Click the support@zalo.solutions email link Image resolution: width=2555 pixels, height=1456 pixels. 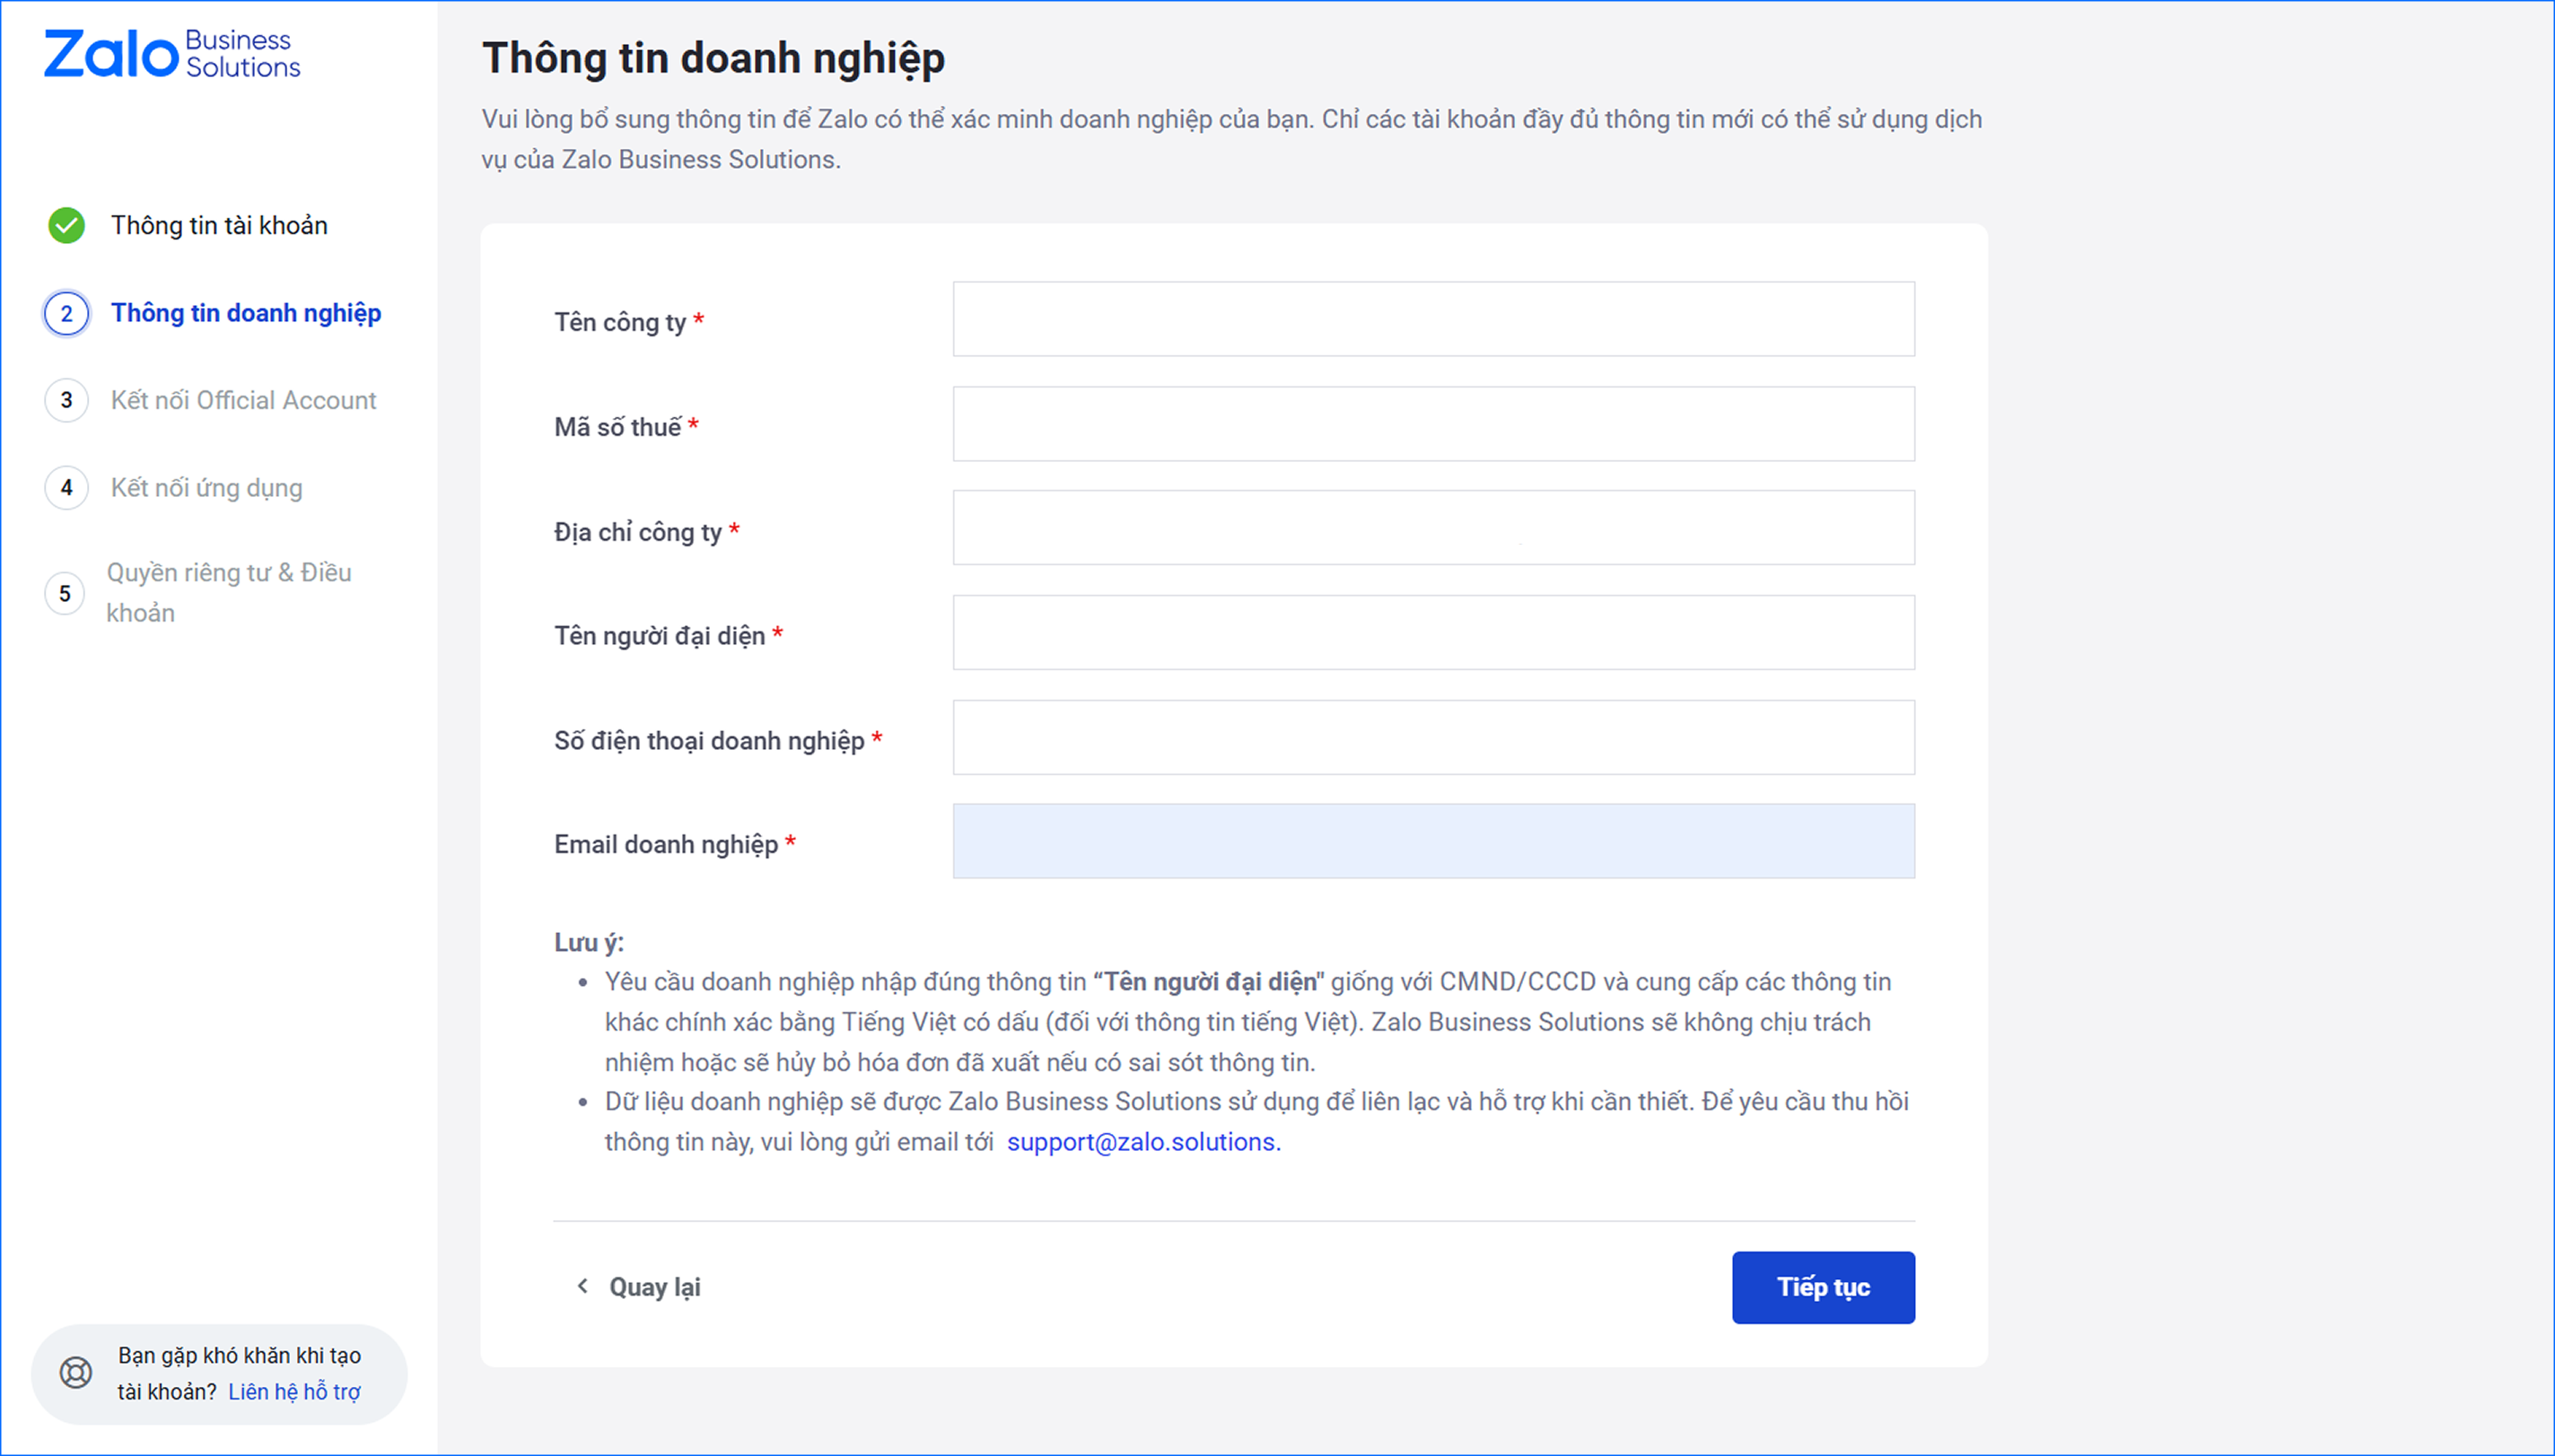point(1142,1142)
